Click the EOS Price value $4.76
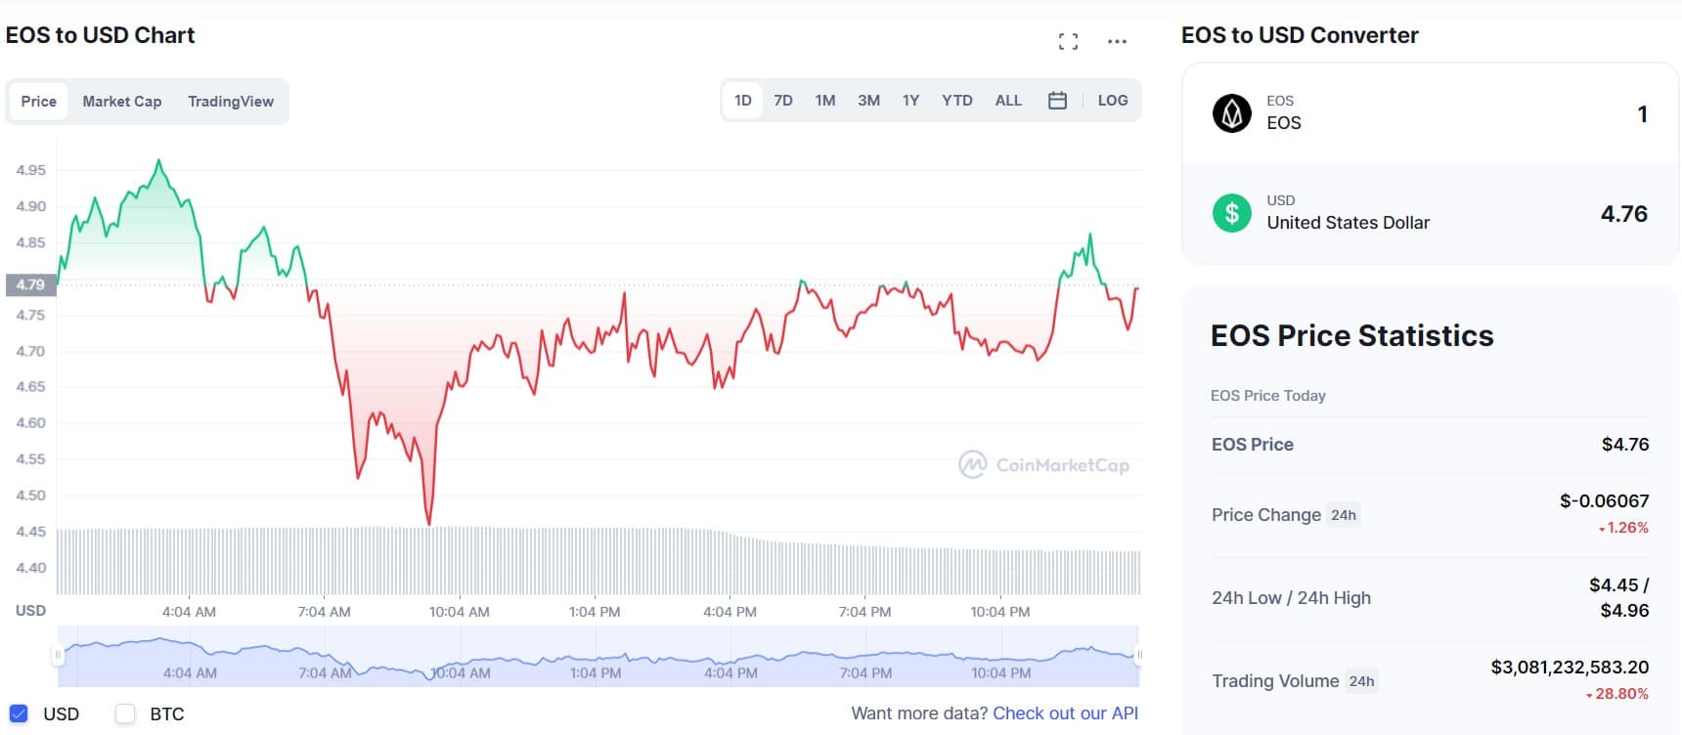1682x735 pixels. coord(1624,445)
